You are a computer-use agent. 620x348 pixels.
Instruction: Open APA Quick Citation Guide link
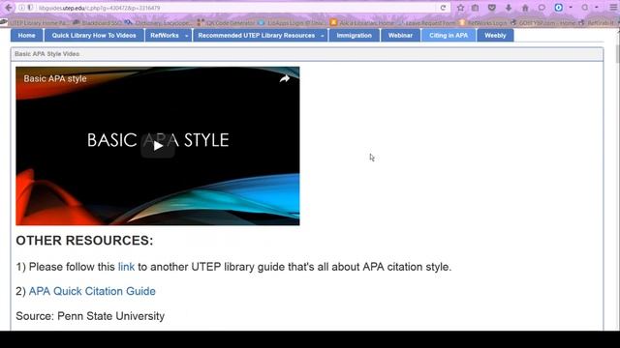pos(92,291)
